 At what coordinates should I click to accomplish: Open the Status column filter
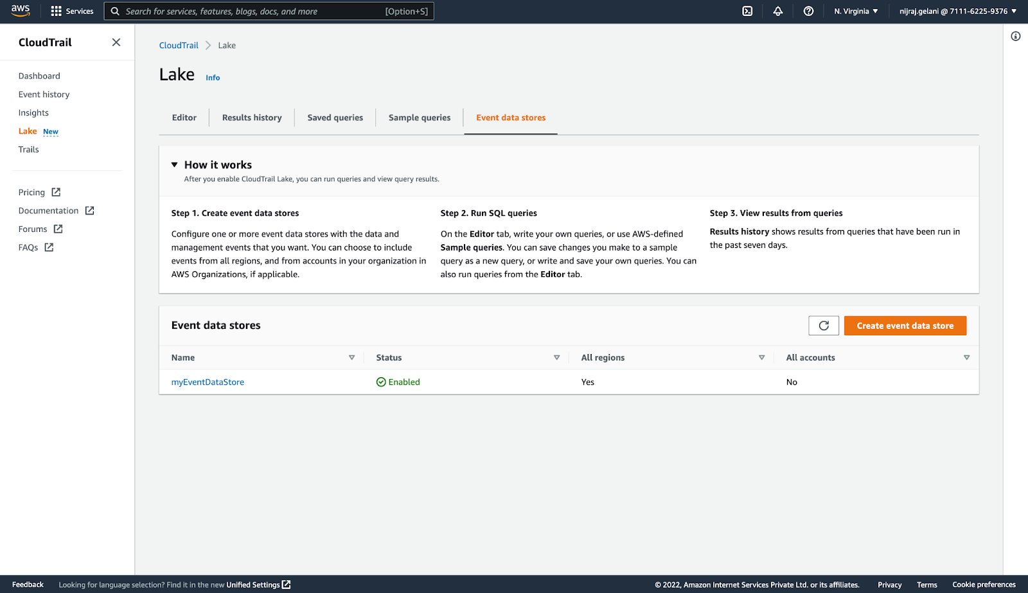tap(556, 357)
